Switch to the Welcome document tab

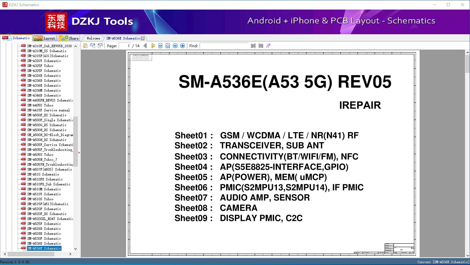click(93, 38)
